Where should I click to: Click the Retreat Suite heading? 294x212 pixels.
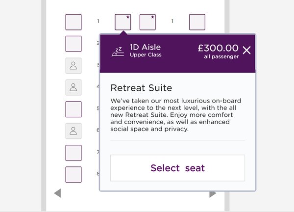(142, 88)
